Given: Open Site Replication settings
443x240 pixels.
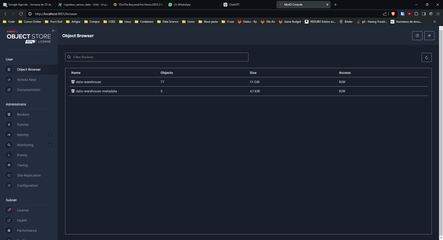Looking at the screenshot, I should pos(28,176).
